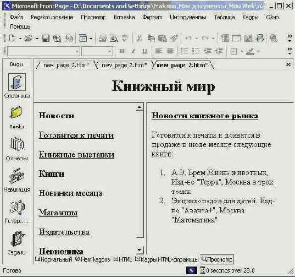
Task: Open the Reports view icon
Action: point(16,144)
